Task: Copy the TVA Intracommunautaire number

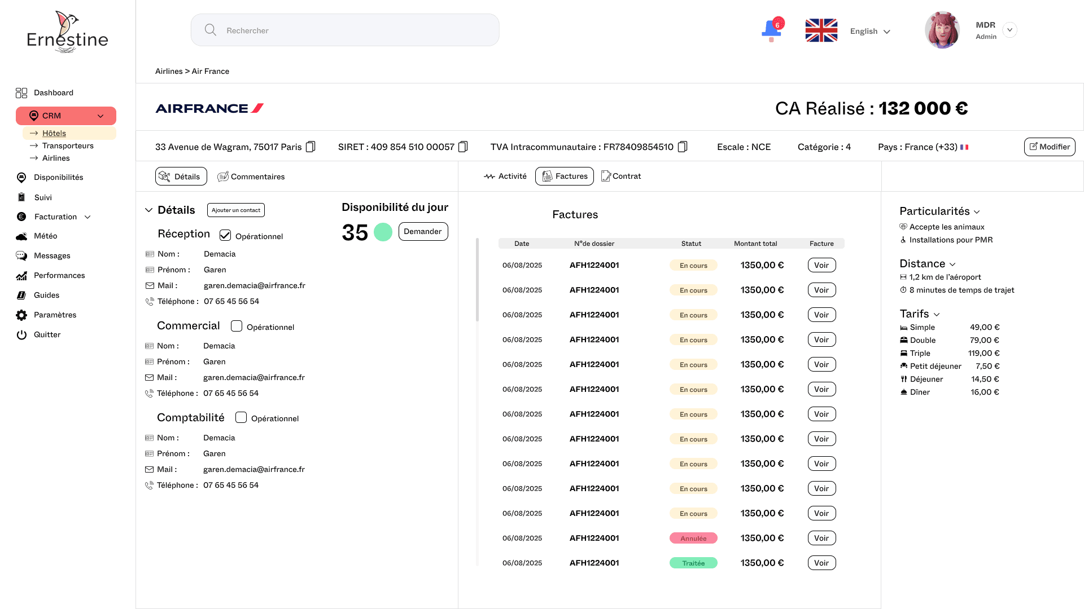Action: click(683, 147)
